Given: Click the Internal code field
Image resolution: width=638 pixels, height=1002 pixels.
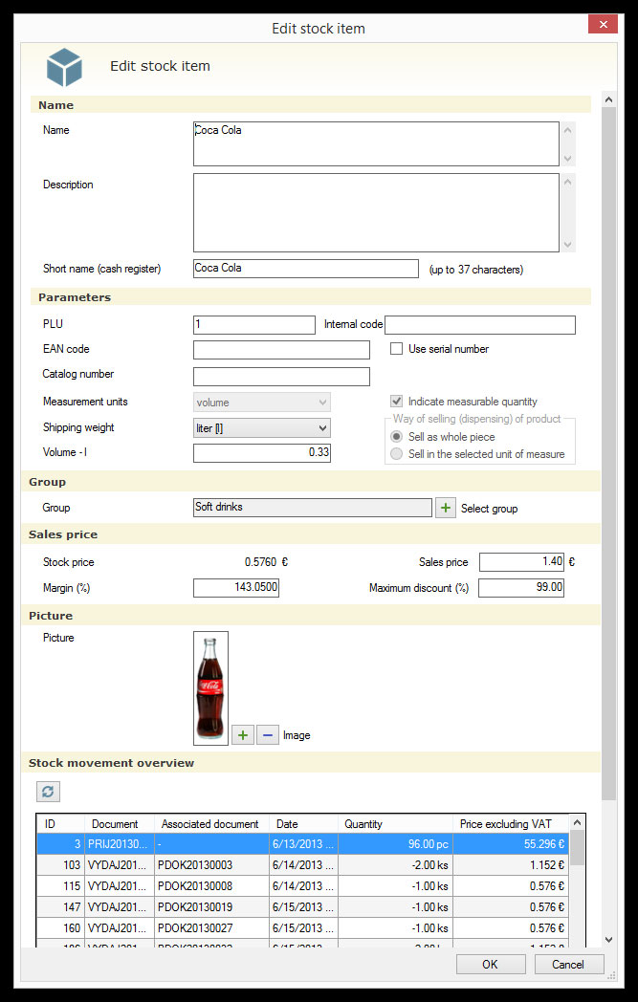Looking at the screenshot, I should pyautogui.click(x=480, y=325).
